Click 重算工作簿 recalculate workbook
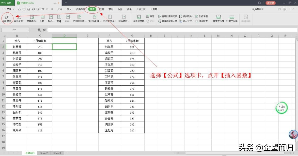 (218, 19)
